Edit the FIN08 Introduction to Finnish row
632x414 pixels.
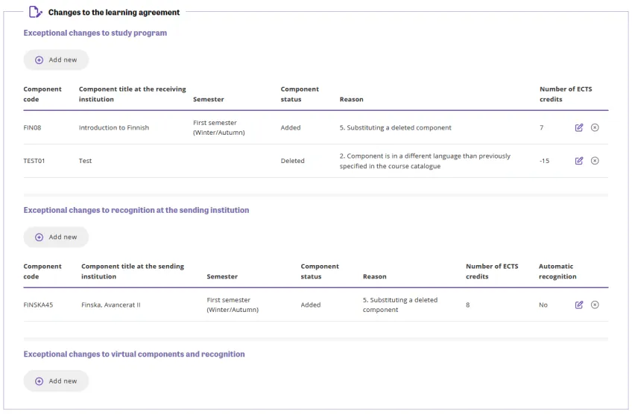tap(579, 127)
